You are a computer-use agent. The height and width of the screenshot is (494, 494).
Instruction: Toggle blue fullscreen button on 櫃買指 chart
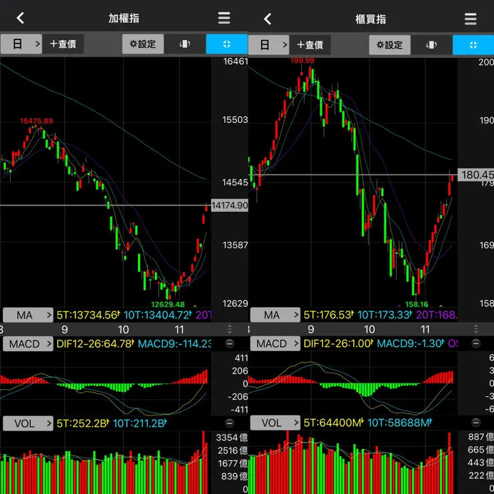[x=473, y=45]
